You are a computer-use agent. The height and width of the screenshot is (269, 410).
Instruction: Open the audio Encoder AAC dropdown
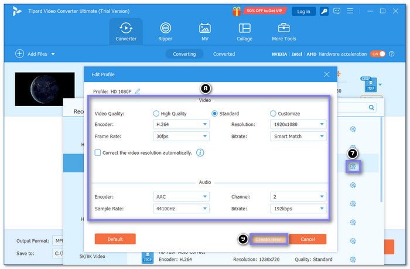pos(181,196)
